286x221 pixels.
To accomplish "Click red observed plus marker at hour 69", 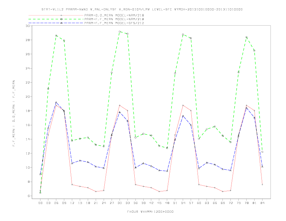I will pos(223,191).
